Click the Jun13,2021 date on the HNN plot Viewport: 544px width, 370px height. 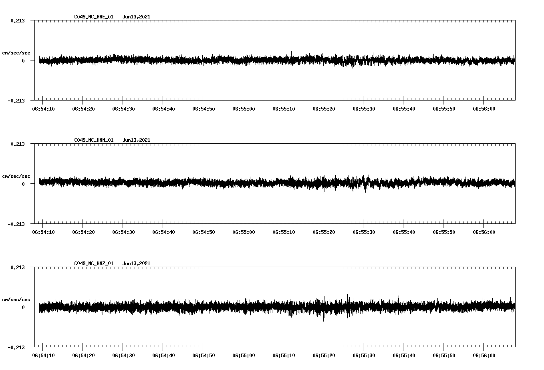point(136,140)
